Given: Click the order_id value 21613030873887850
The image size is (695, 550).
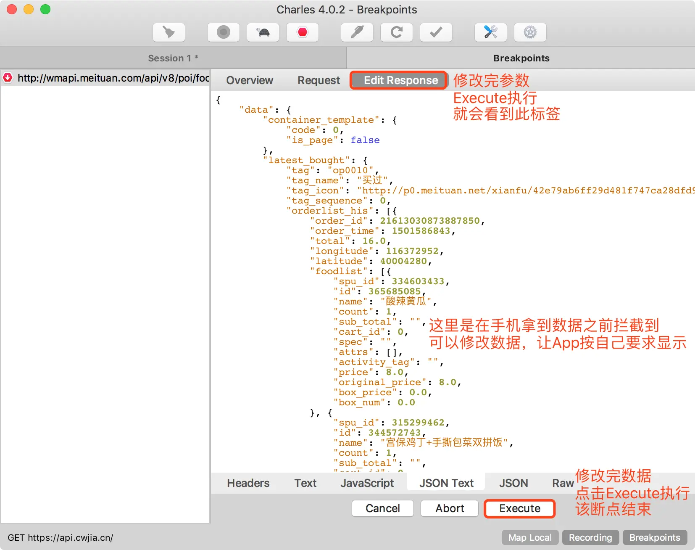Looking at the screenshot, I should pyautogui.click(x=430, y=221).
